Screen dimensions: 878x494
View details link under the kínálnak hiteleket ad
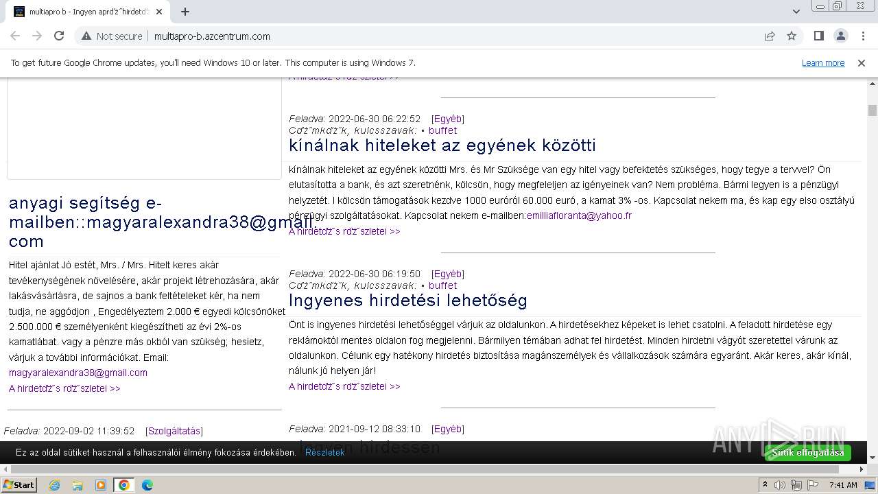pyautogui.click(x=344, y=231)
